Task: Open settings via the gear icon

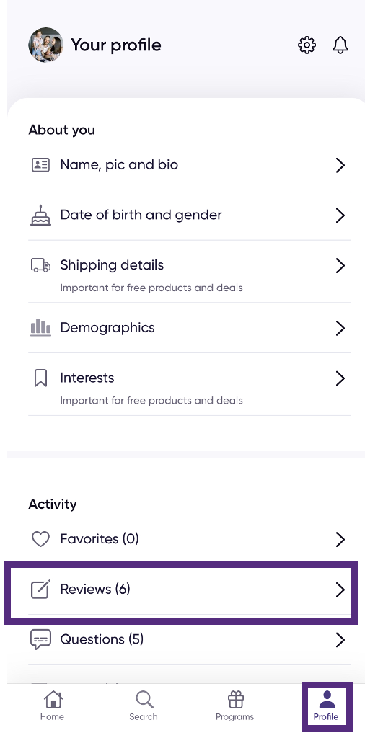Action: 307,45
